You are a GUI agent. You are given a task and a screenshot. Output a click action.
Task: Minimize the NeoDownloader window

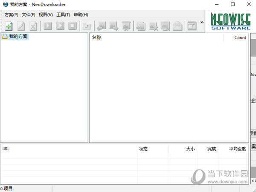coord(217,4)
